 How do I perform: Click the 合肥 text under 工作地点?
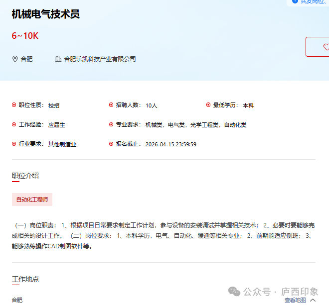[17, 300]
